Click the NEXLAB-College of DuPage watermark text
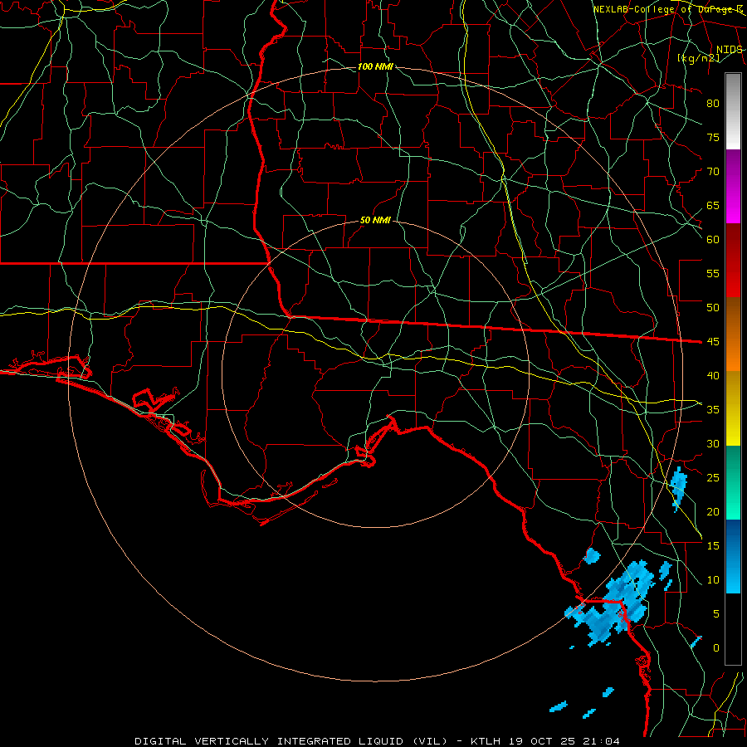The width and height of the screenshot is (747, 747). tap(667, 9)
